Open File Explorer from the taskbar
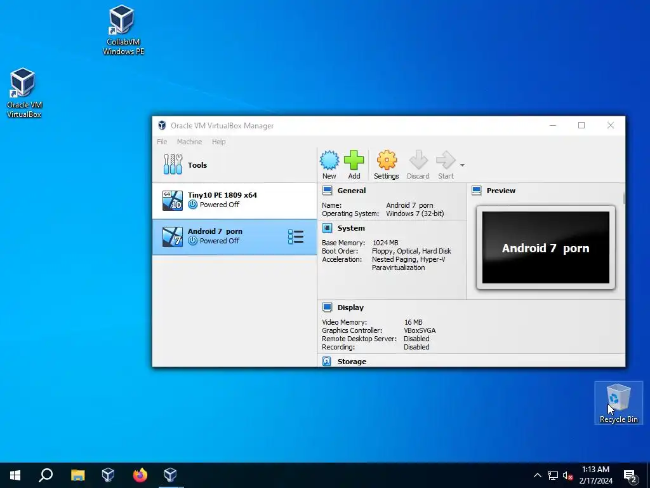This screenshot has height=488, width=650. click(x=77, y=475)
